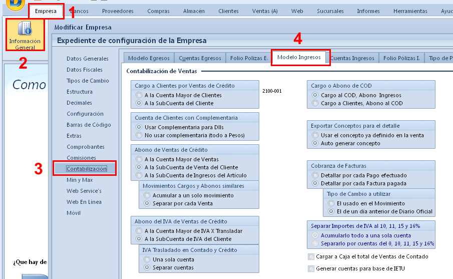Select Móvil in sidebar
453x279 pixels.
pos(74,212)
